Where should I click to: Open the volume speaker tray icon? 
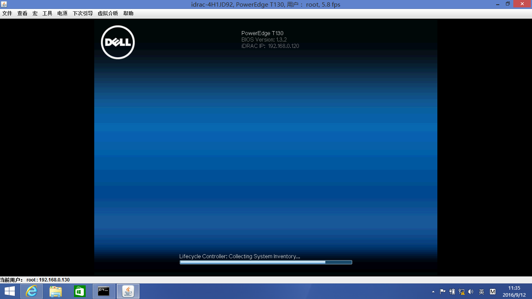471,292
